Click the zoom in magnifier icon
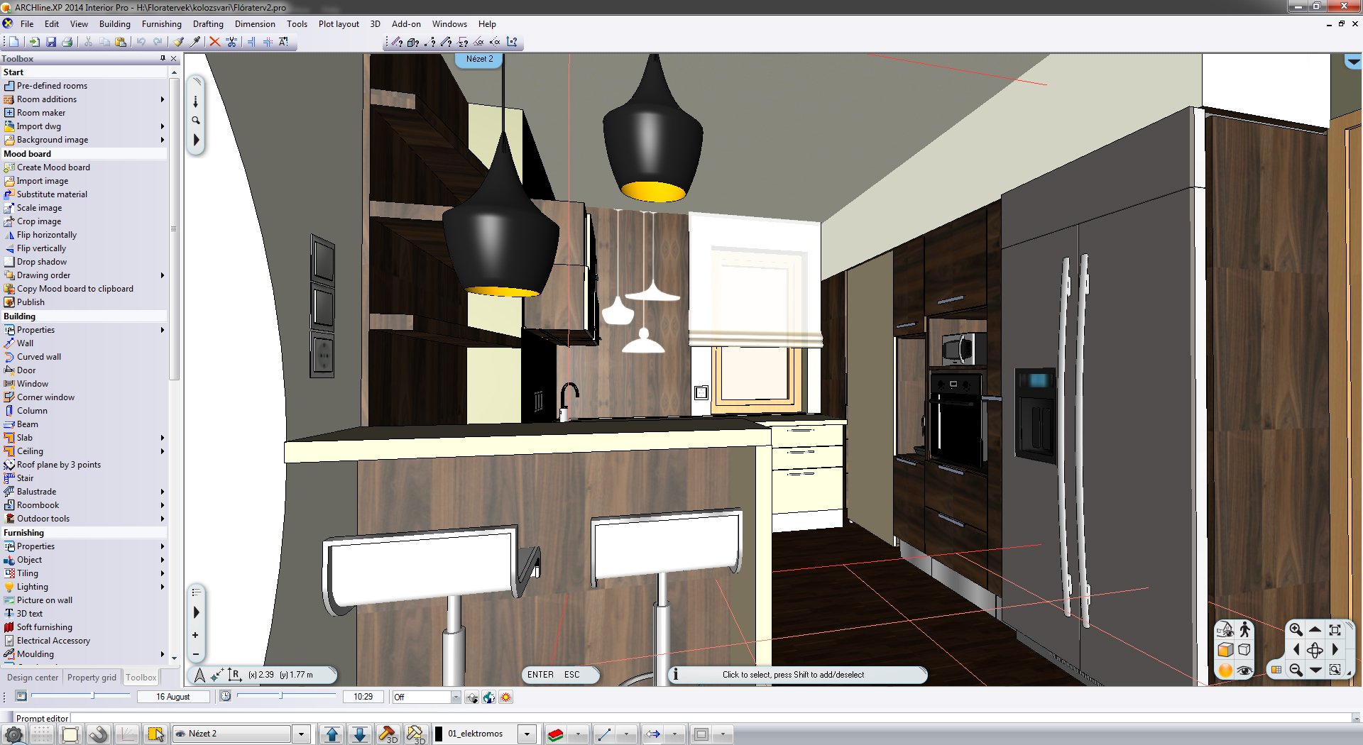The width and height of the screenshot is (1363, 745). point(1296,629)
